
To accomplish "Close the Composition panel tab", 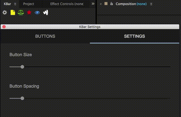I will (x=101, y=4).
